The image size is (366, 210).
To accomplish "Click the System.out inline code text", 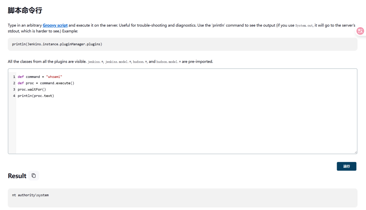I will [x=304, y=26].
